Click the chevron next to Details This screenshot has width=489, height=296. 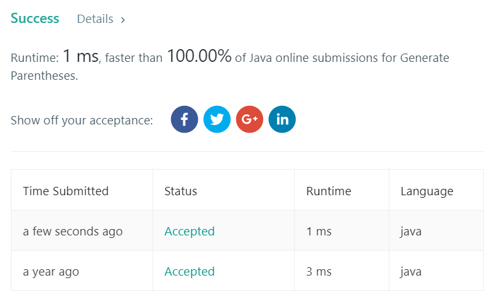pyautogui.click(x=123, y=20)
